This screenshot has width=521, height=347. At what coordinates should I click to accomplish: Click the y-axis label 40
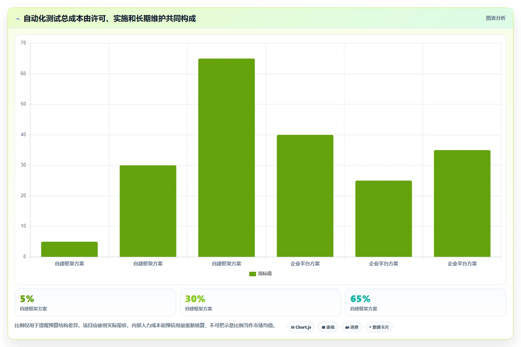pyautogui.click(x=23, y=135)
